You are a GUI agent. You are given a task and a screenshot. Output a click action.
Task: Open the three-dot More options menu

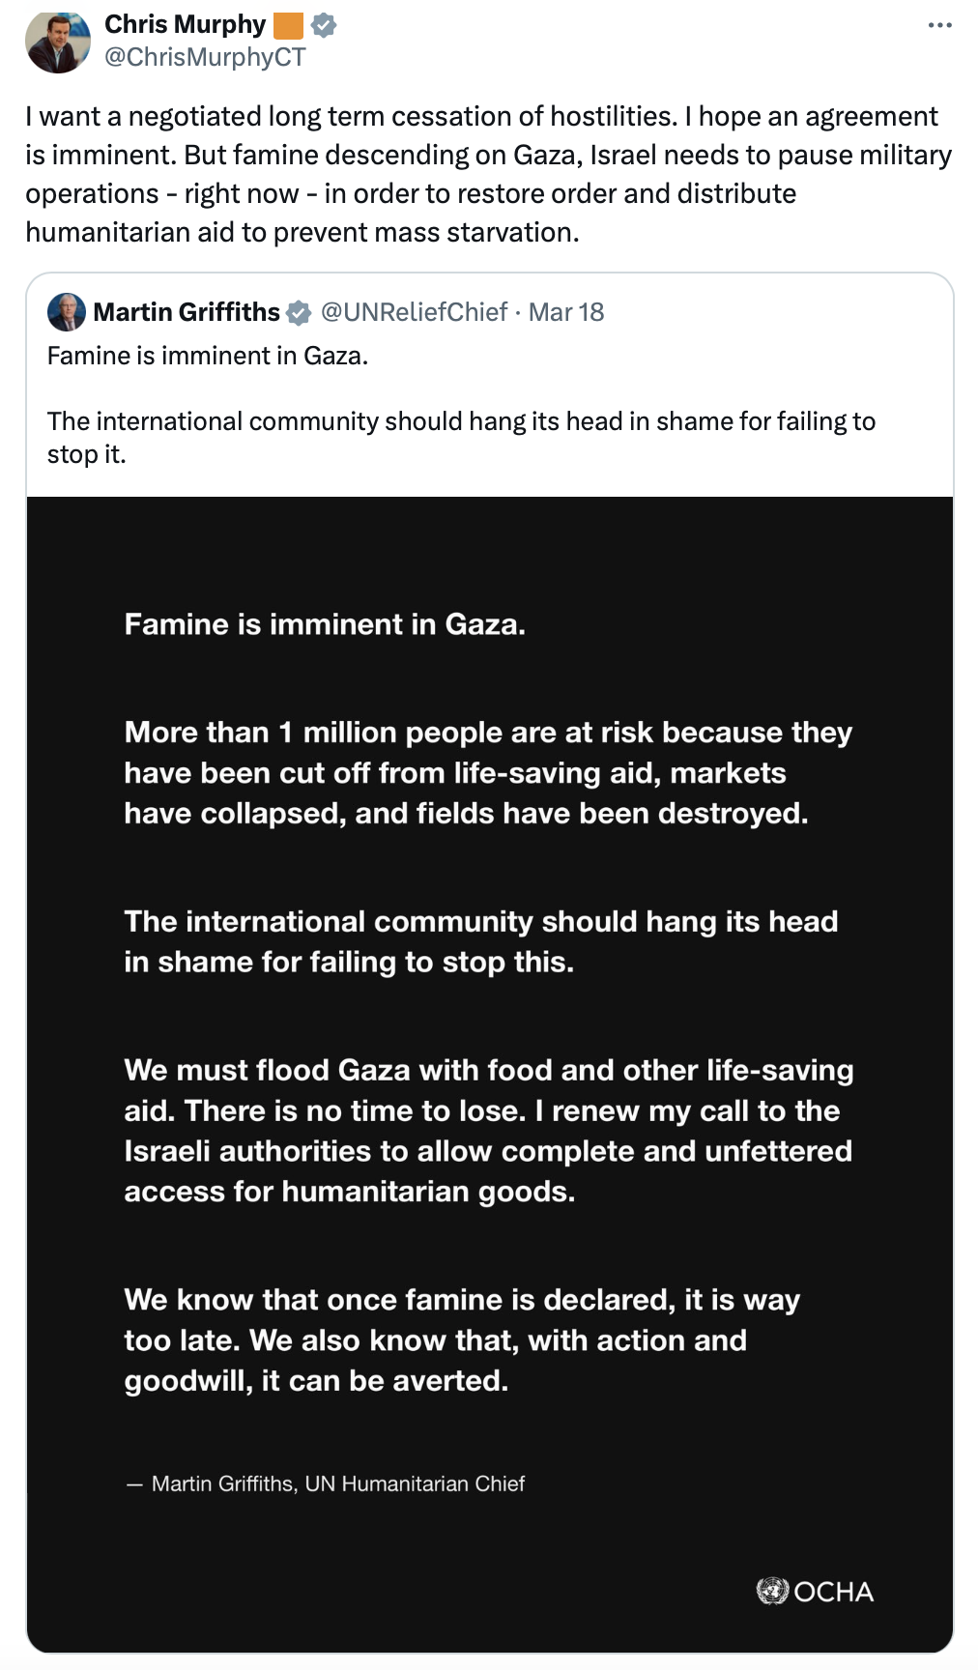pyautogui.click(x=939, y=25)
